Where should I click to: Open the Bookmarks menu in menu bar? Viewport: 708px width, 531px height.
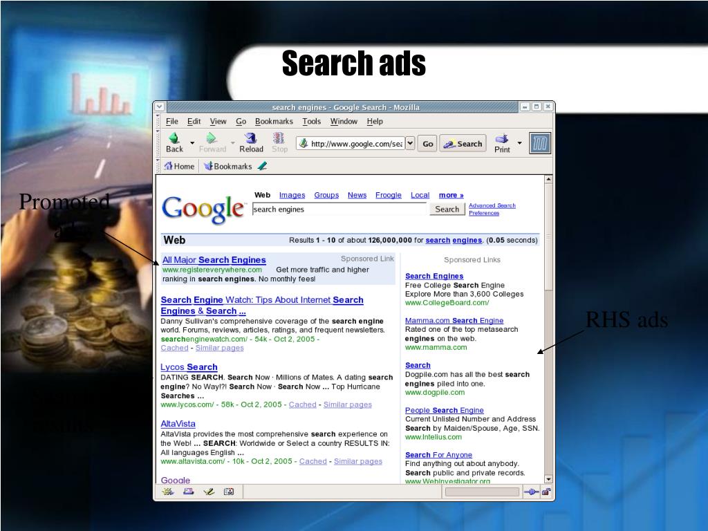coord(274,121)
